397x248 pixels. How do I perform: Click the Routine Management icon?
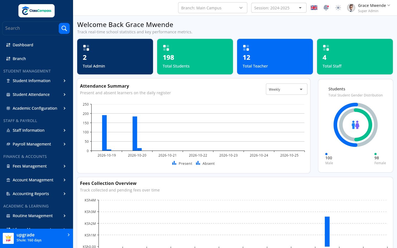click(x=8, y=216)
